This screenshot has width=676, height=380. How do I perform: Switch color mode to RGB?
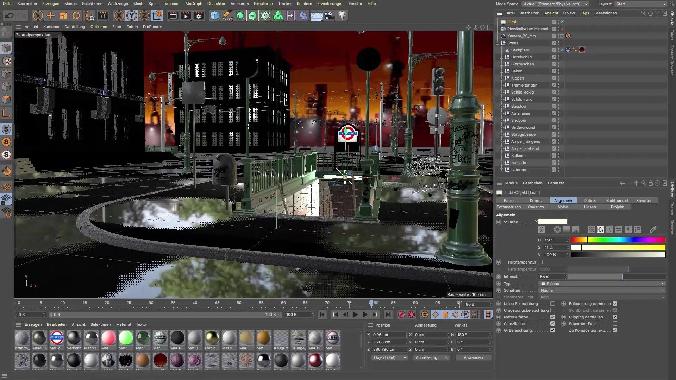click(591, 229)
